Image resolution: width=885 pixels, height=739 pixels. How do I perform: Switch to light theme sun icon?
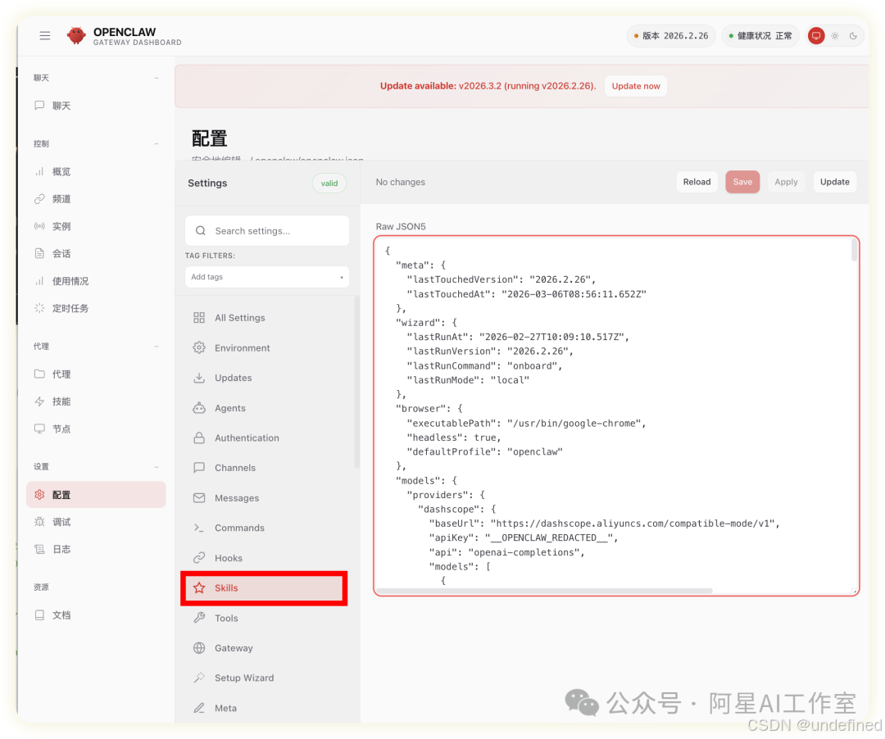pyautogui.click(x=835, y=35)
